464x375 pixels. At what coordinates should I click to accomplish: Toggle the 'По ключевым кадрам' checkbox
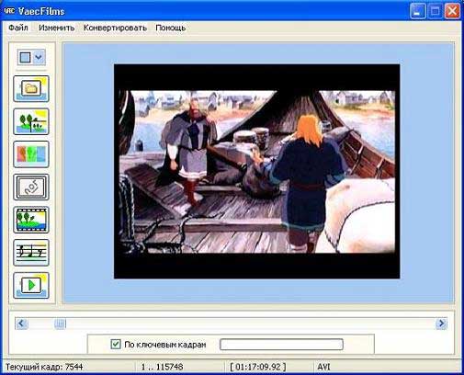116,344
